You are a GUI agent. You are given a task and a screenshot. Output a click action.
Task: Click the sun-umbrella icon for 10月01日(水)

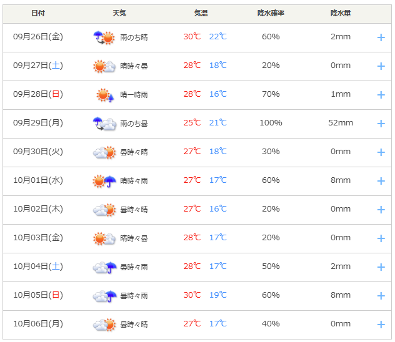[104, 181]
